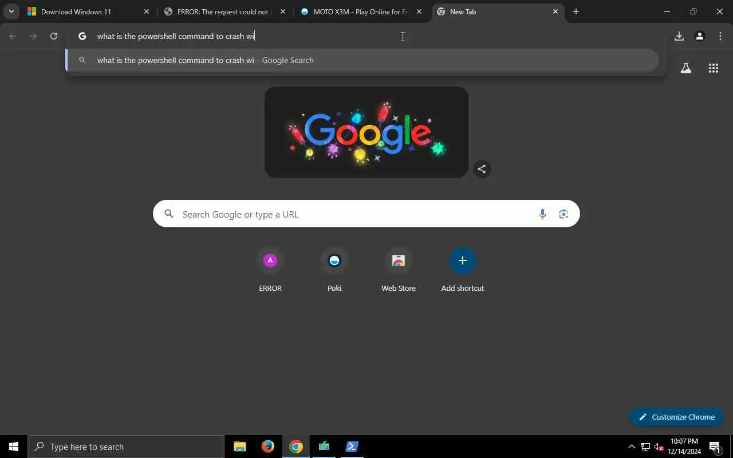Close the Download Windows 11 tab
The width and height of the screenshot is (733, 458).
147,11
